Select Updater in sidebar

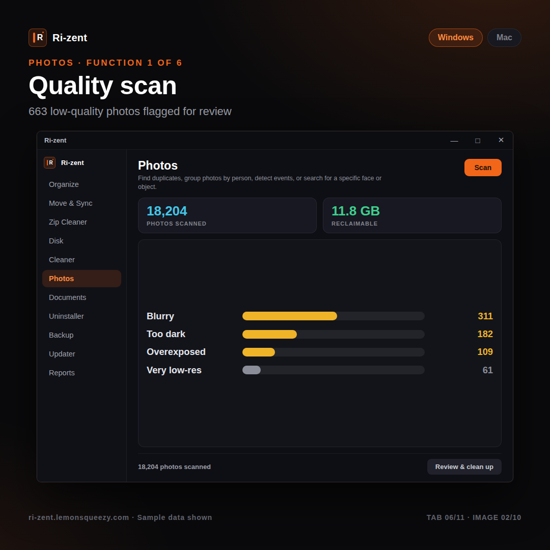[81, 354]
